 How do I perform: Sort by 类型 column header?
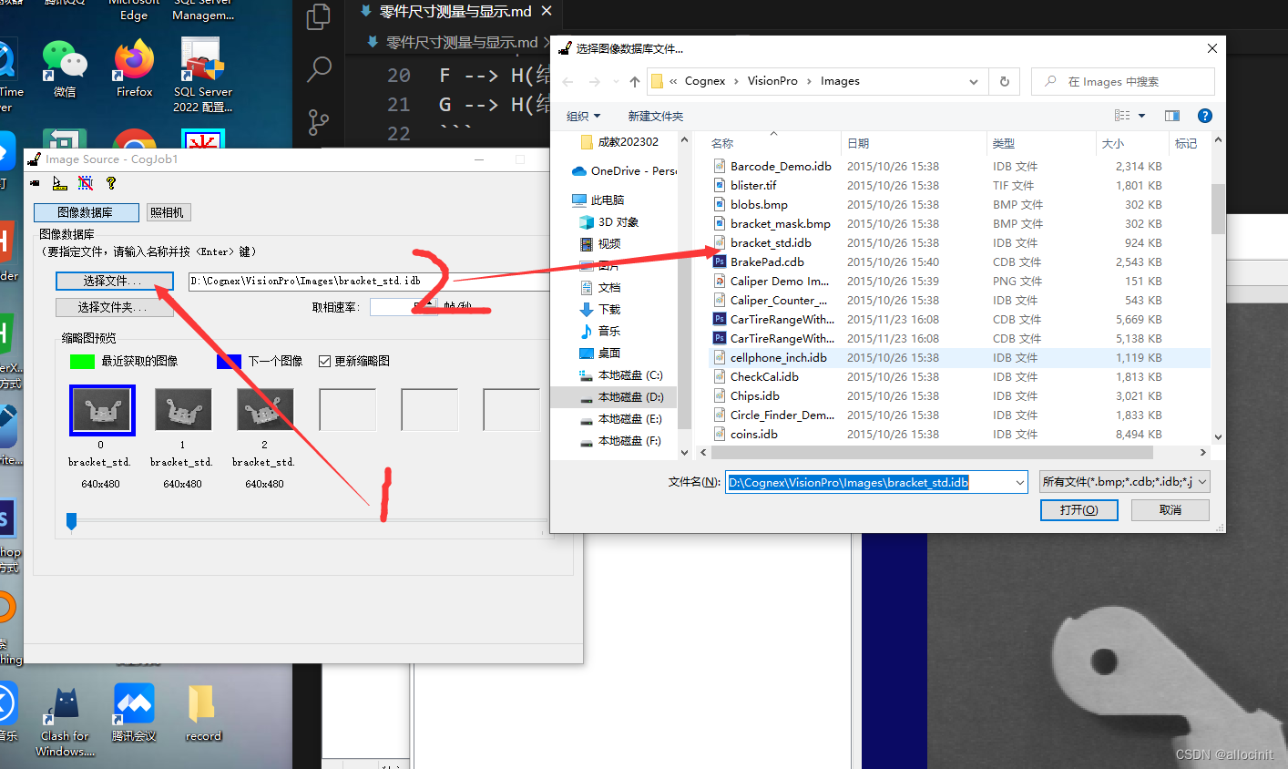tap(1041, 143)
